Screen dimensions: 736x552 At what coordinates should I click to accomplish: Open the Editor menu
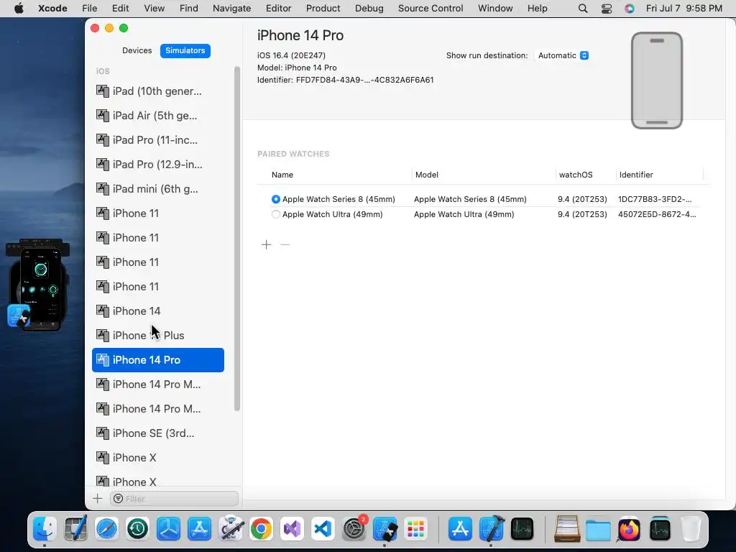pyautogui.click(x=278, y=9)
